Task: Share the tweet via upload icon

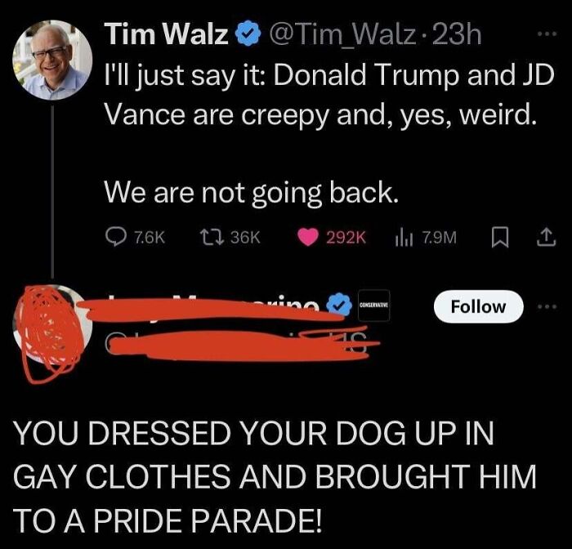Action: 546,238
